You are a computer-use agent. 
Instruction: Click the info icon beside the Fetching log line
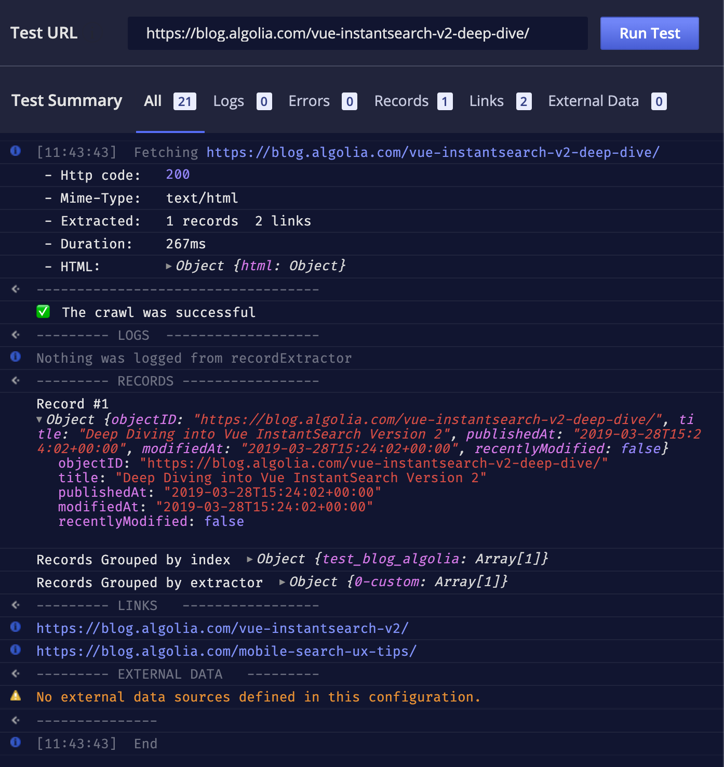point(15,152)
